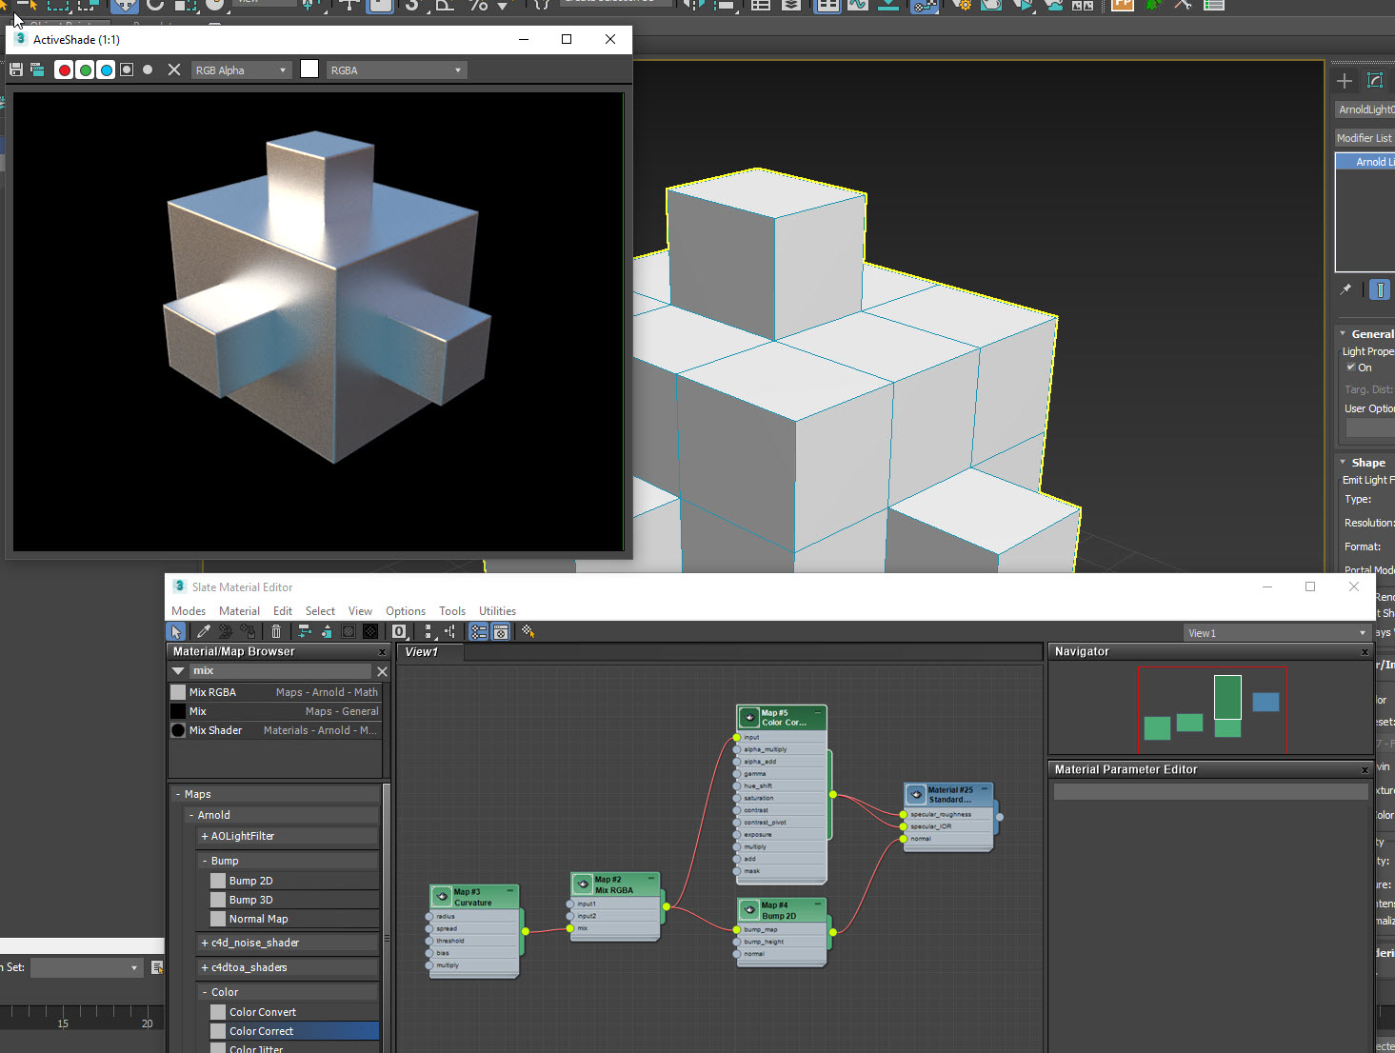Open the Material/Map Browser panel icon
The image size is (1395, 1053).
[x=478, y=631]
